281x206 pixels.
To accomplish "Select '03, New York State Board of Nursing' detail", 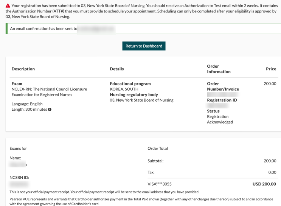I will point(141,100).
